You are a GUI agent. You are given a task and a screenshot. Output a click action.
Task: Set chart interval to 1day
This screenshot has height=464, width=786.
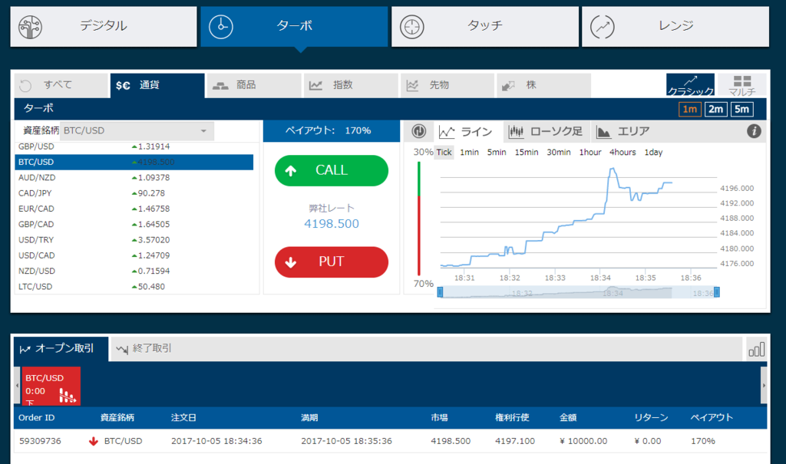click(654, 153)
